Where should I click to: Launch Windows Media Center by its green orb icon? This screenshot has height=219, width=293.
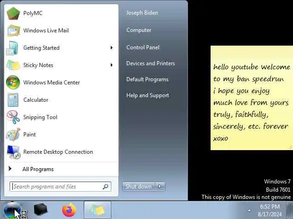tap(13, 82)
